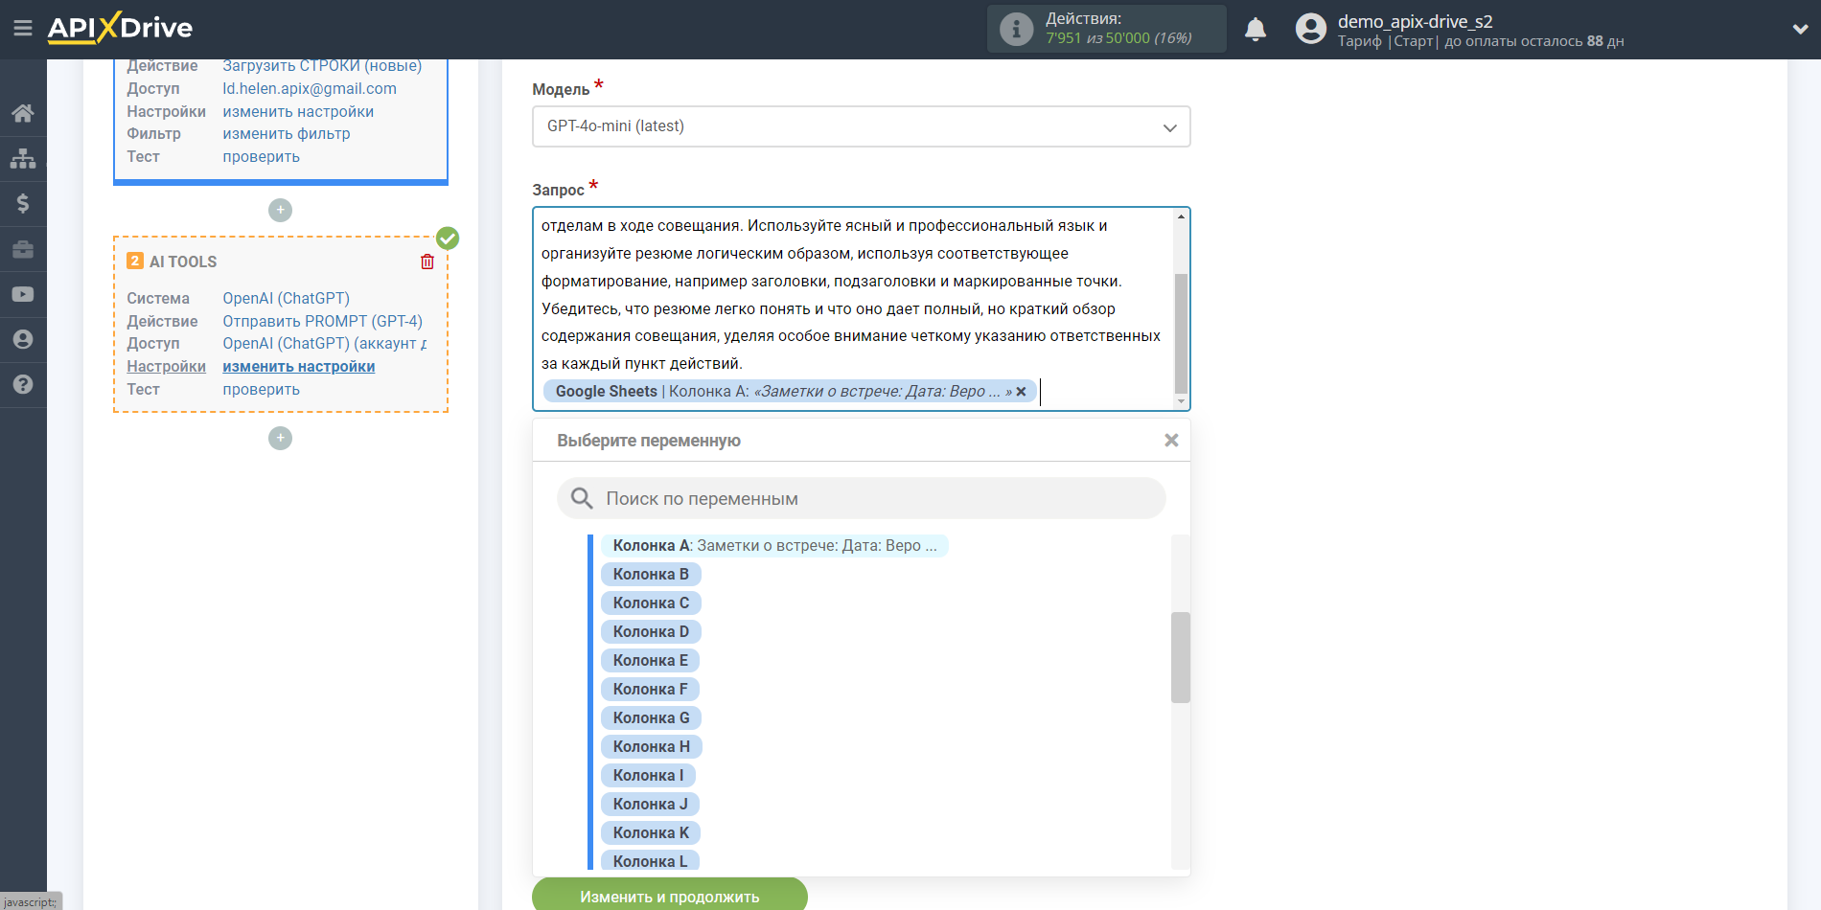The height and width of the screenshot is (910, 1821).
Task: Click the Действия usage counter
Action: pyautogui.click(x=1106, y=29)
